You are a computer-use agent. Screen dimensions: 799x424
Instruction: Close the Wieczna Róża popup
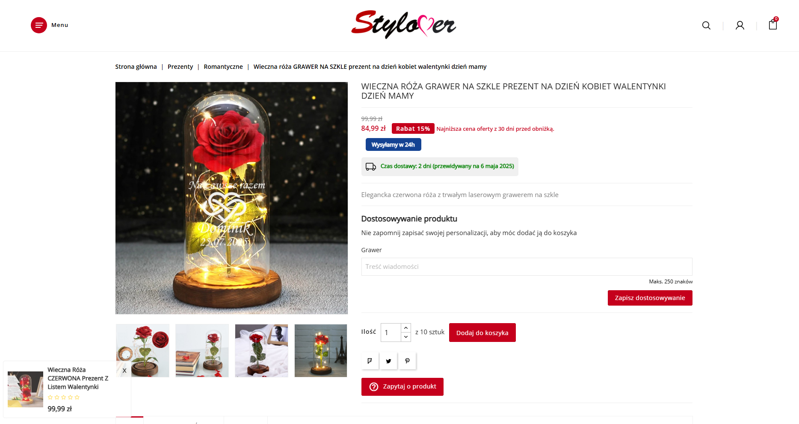124,371
